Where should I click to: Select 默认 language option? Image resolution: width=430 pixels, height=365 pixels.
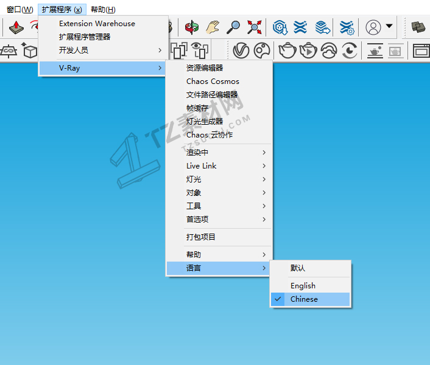pos(311,268)
